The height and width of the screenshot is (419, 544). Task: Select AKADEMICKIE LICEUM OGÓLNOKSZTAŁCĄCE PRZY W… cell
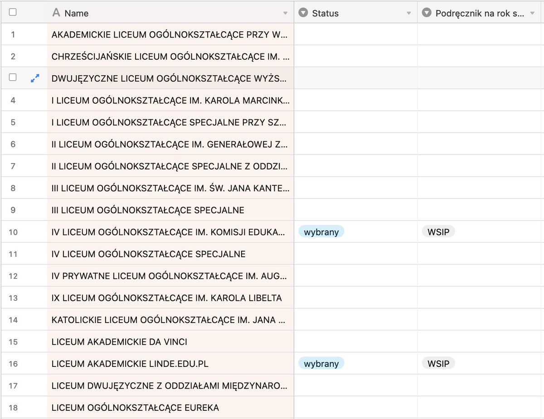pyautogui.click(x=170, y=34)
